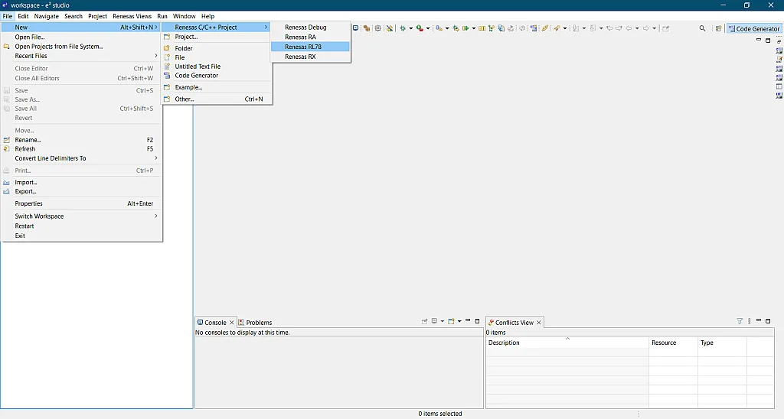Click Open Projects from File System
Viewport: 784px width, 419px height.
coord(58,47)
